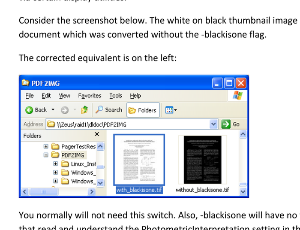
Task: Select second Windows_ folder in tree
Action: (x=78, y=181)
